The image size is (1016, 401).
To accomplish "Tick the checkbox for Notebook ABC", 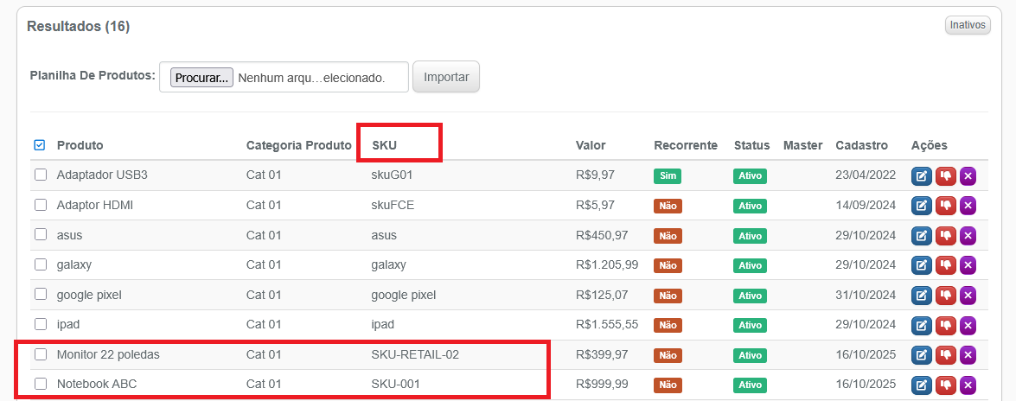I will [x=41, y=384].
